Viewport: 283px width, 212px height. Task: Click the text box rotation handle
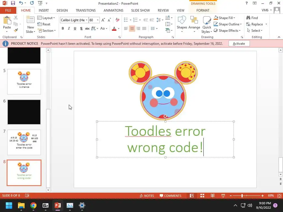pos(165,116)
